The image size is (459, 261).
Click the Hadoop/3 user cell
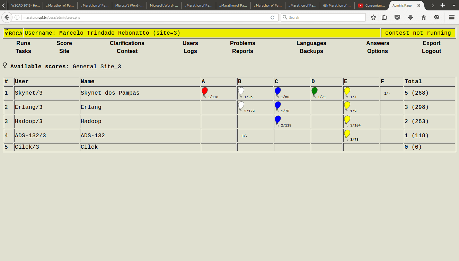click(47, 122)
